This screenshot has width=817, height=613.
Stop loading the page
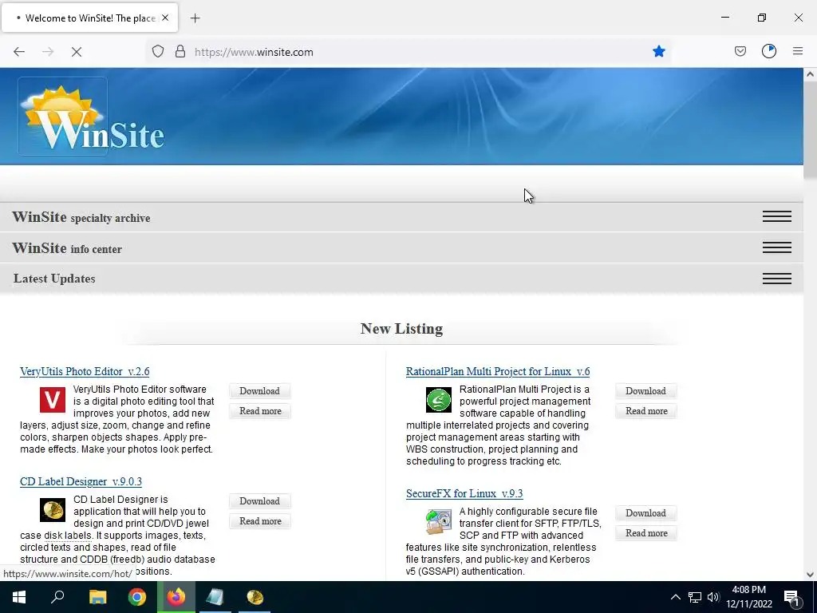pos(77,52)
